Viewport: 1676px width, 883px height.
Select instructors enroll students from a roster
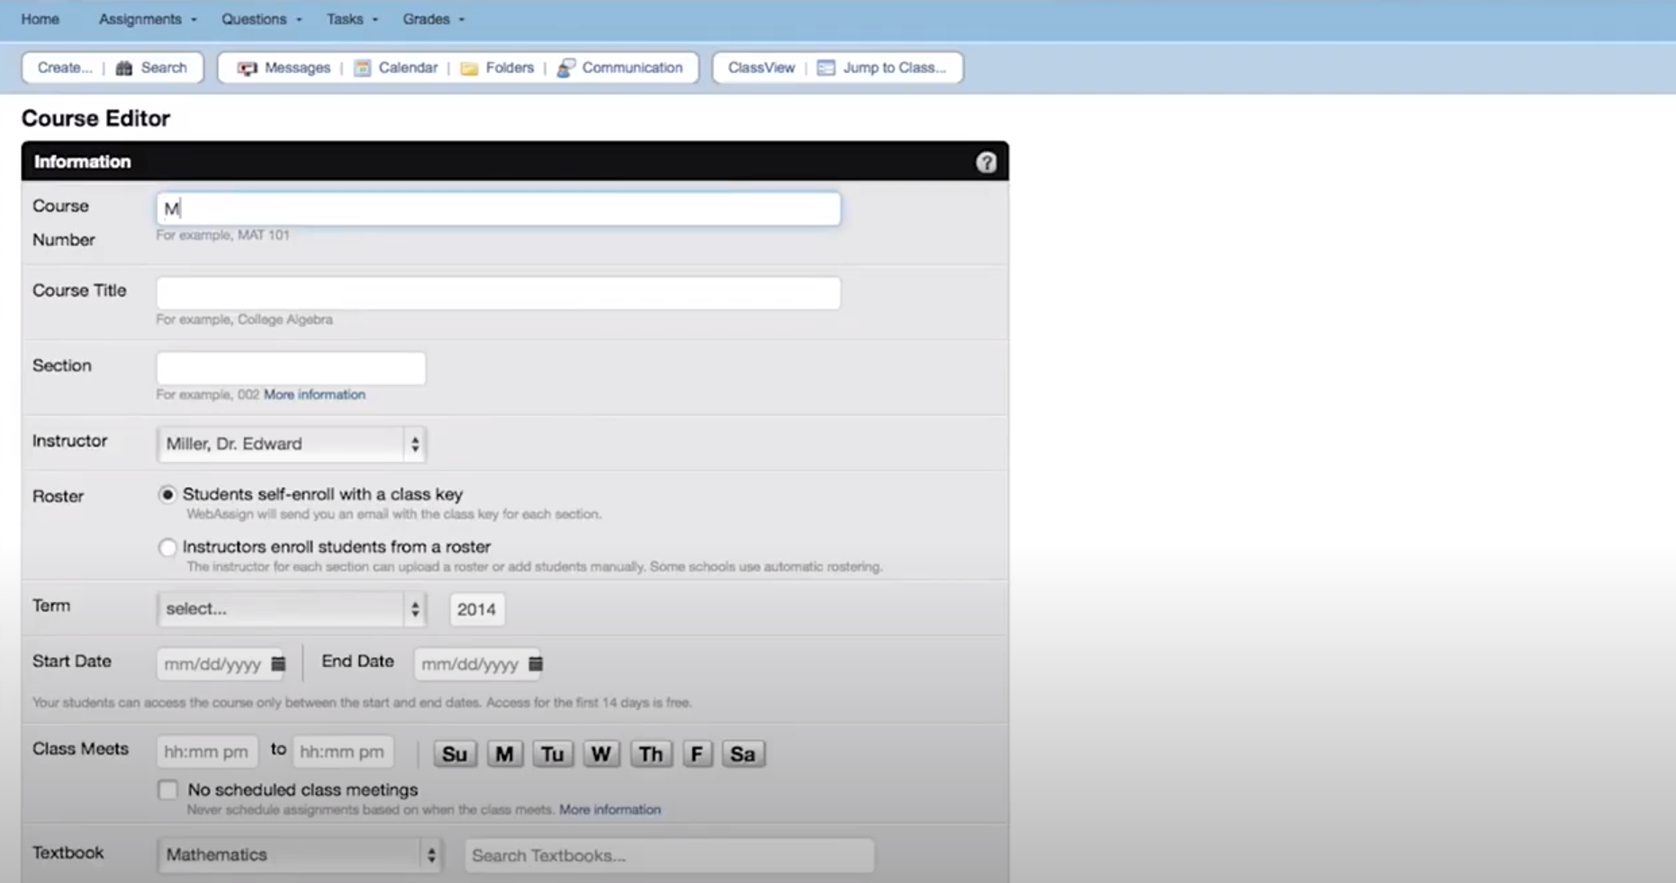point(167,547)
